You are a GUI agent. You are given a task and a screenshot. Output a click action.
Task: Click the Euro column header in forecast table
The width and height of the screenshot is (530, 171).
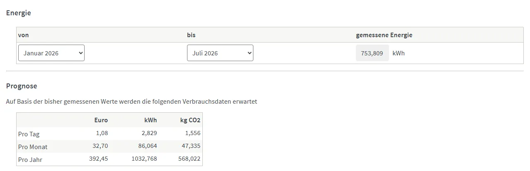[101, 120]
